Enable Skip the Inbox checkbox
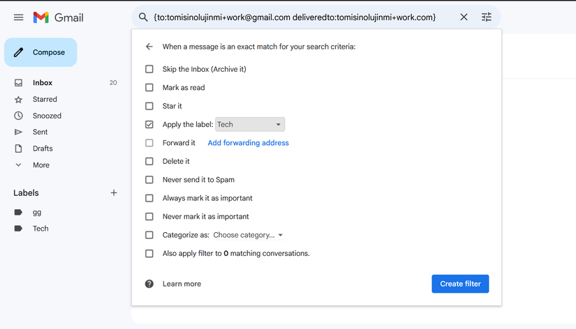The image size is (576, 329). coord(149,69)
